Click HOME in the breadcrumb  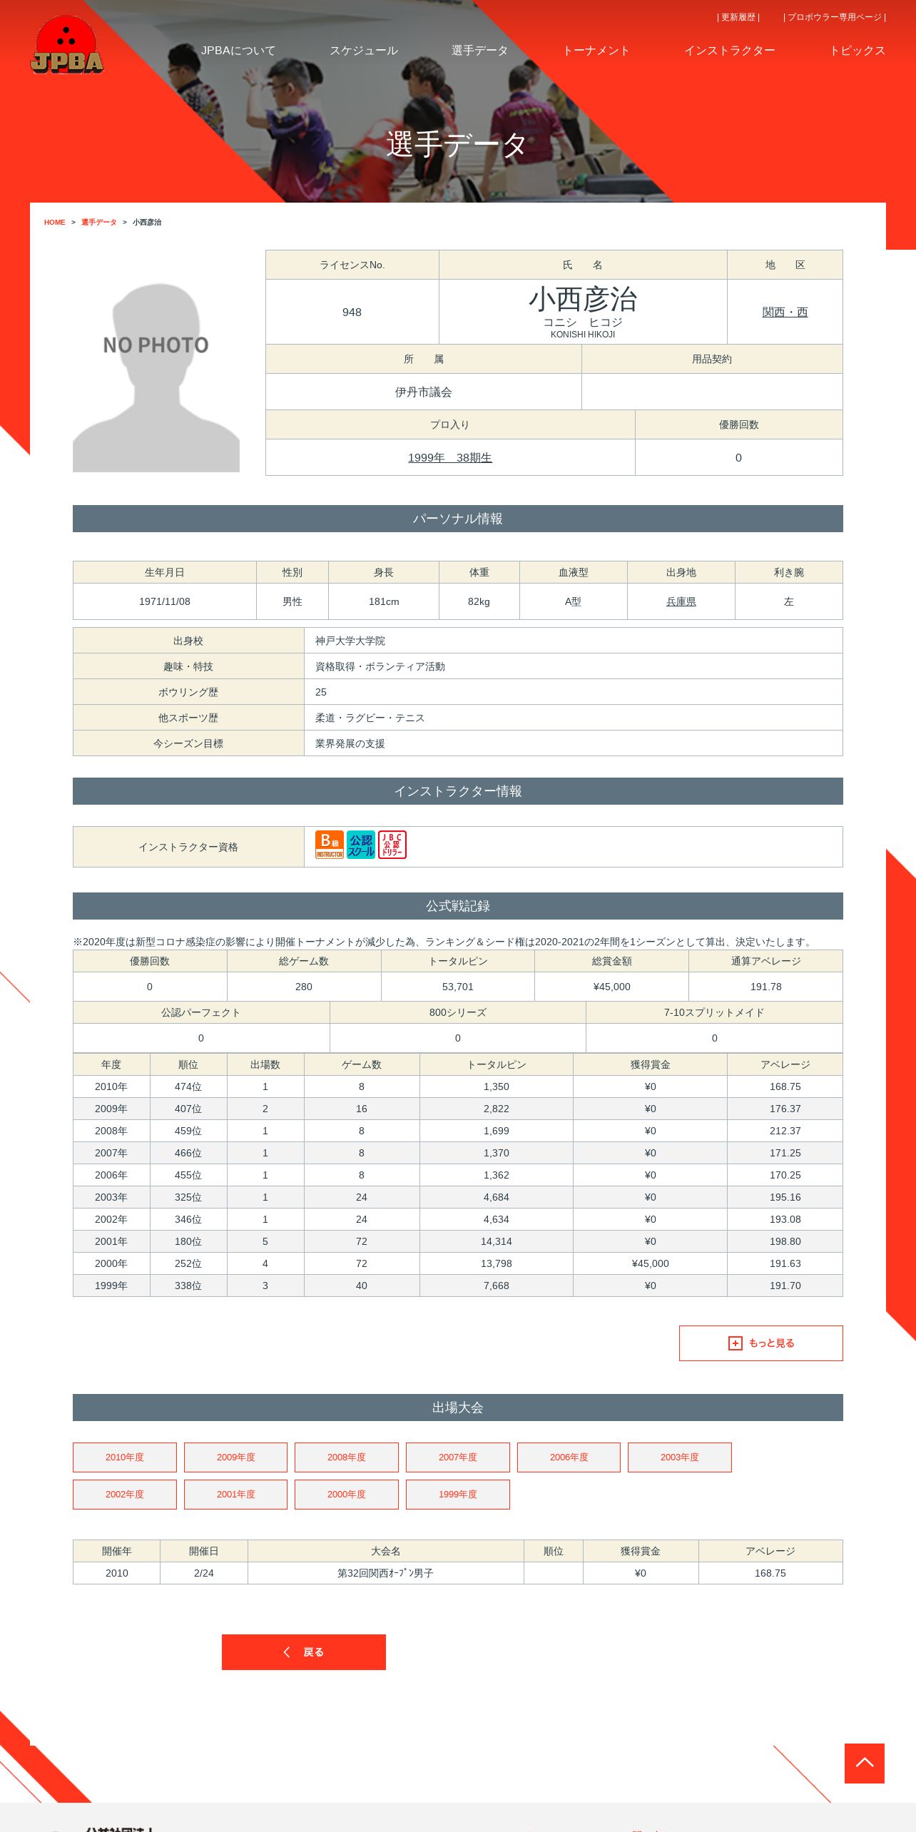[x=55, y=223]
